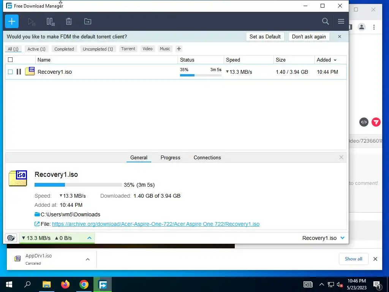This screenshot has height=292, width=389.
Task: Click Show all in Chrome downloads bar
Action: pyautogui.click(x=354, y=259)
